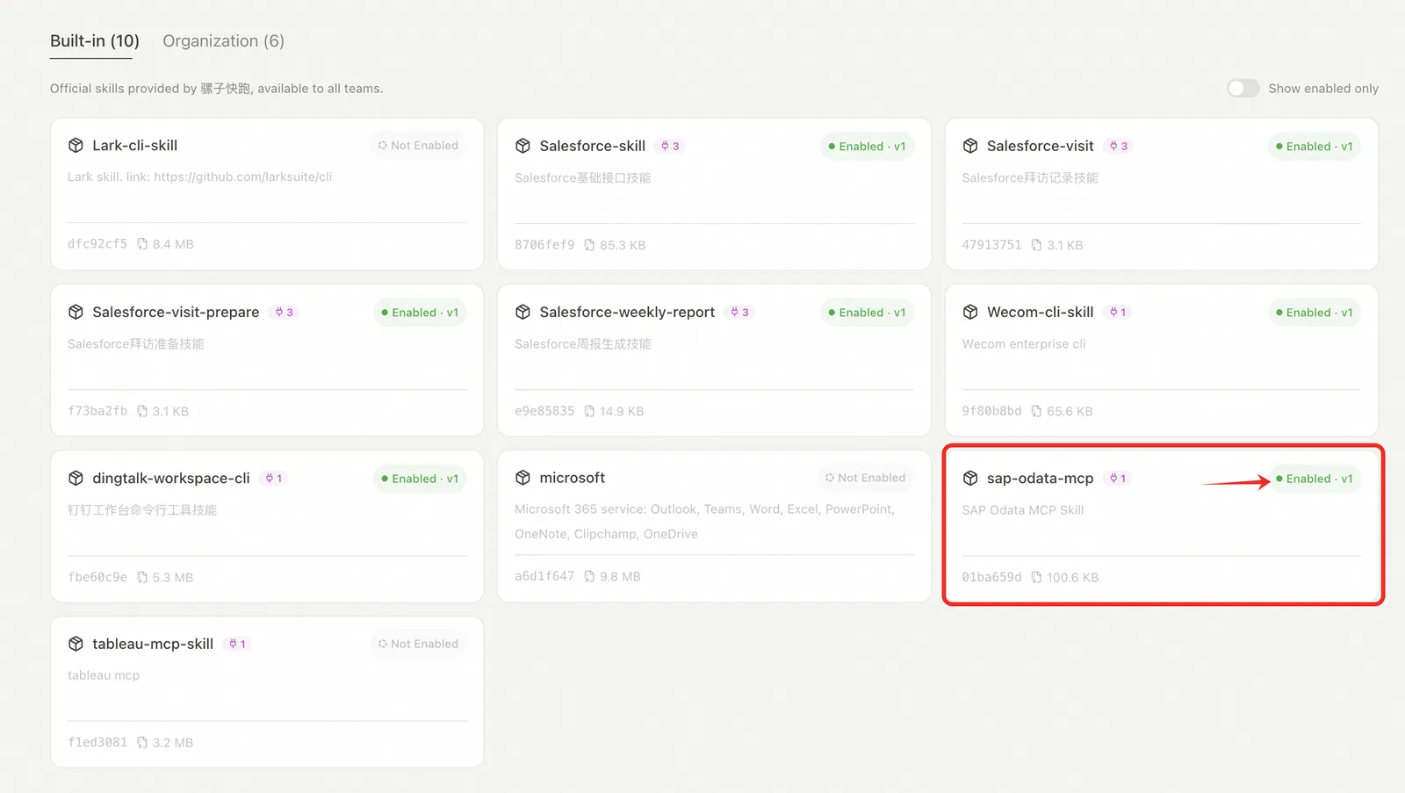Click the file icon next to 3.2 MB
The height and width of the screenshot is (793, 1405).
click(142, 742)
